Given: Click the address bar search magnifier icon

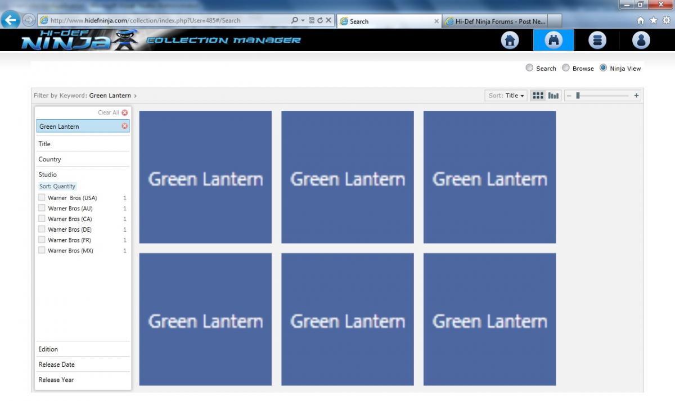Looking at the screenshot, I should click(x=295, y=20).
